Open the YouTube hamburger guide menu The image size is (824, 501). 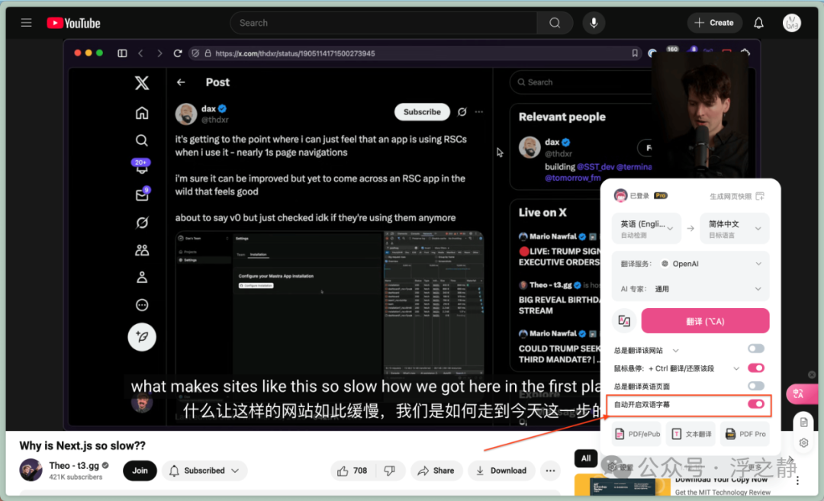pos(26,23)
